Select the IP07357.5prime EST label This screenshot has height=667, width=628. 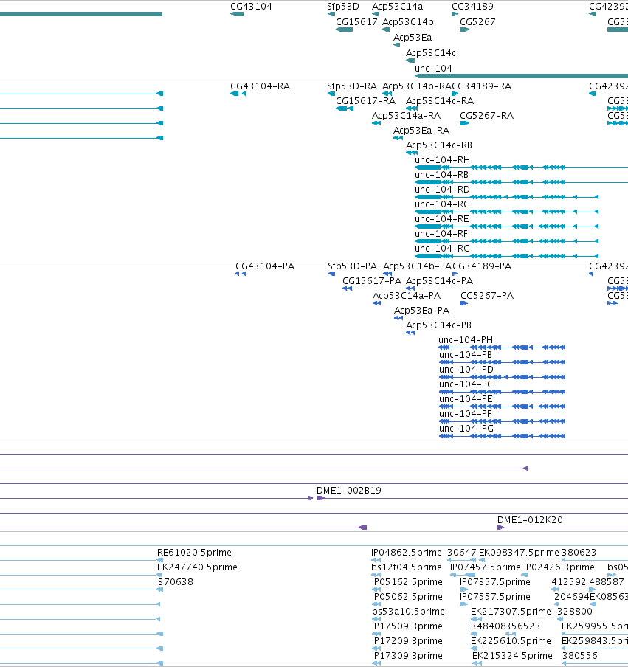(x=495, y=582)
